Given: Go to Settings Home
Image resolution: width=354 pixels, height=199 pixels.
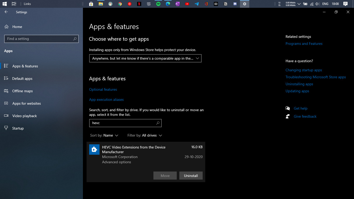Looking at the screenshot, I should [17, 27].
